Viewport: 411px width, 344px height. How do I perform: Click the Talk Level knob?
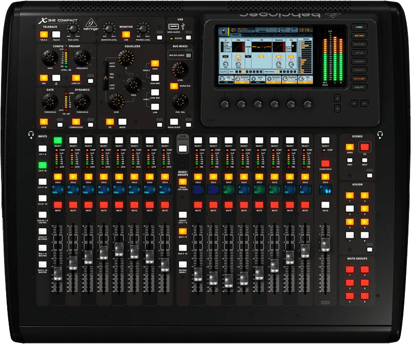73,29
